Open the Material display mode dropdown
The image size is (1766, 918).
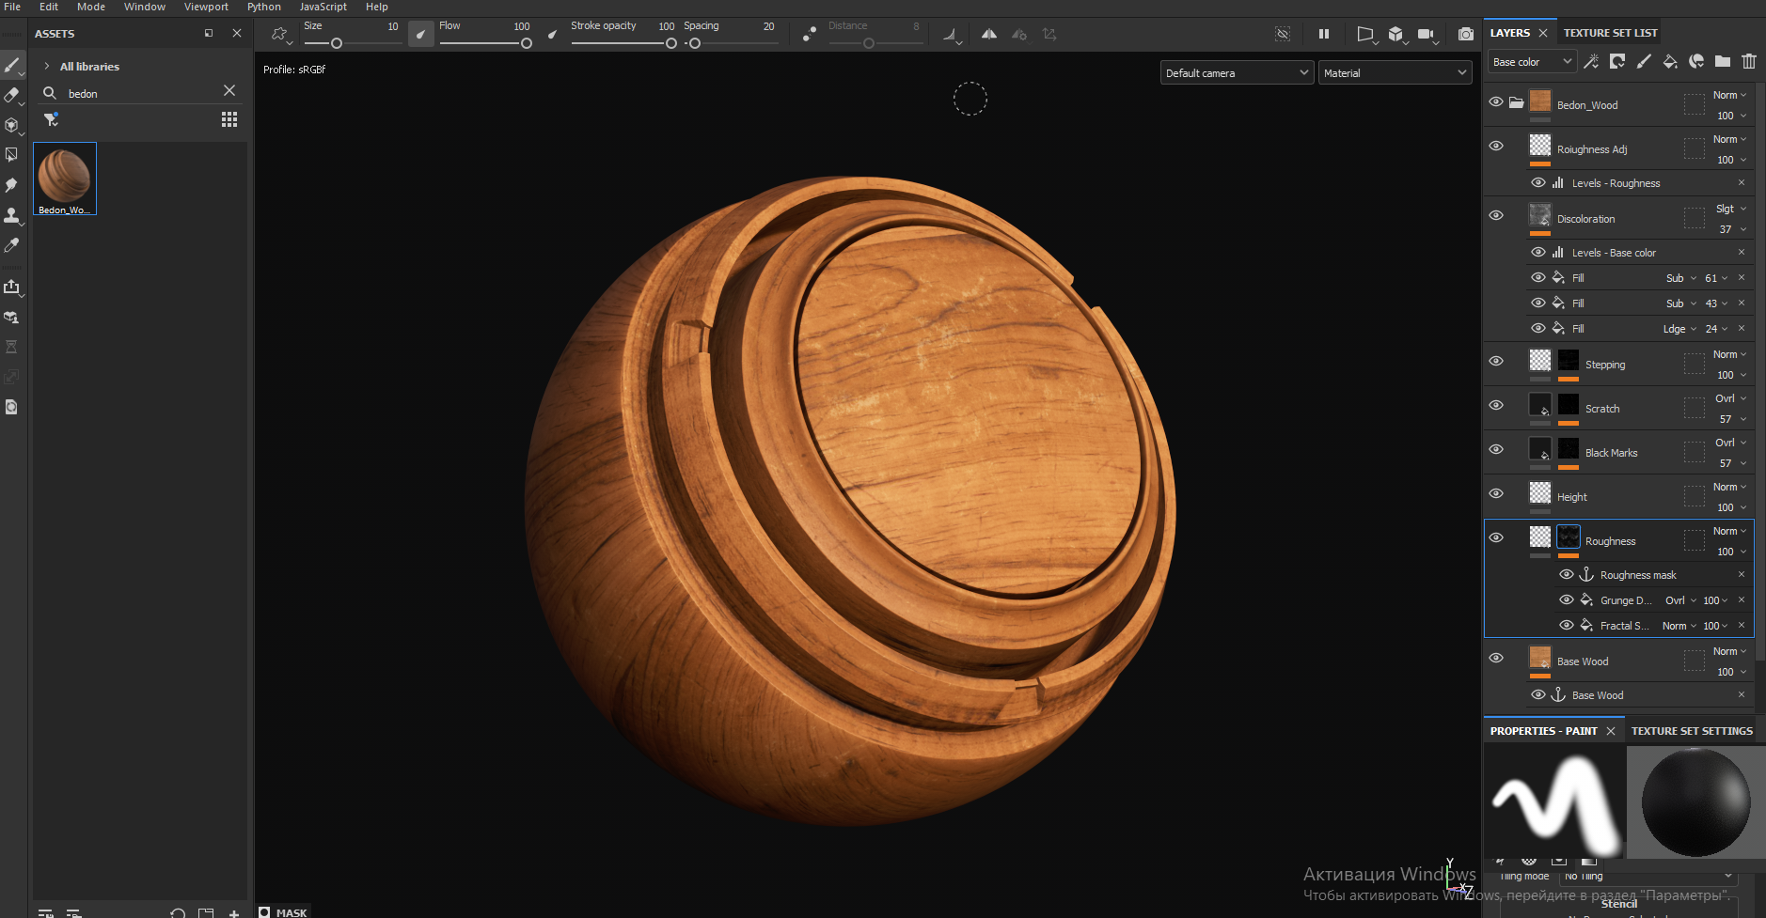[x=1395, y=73]
